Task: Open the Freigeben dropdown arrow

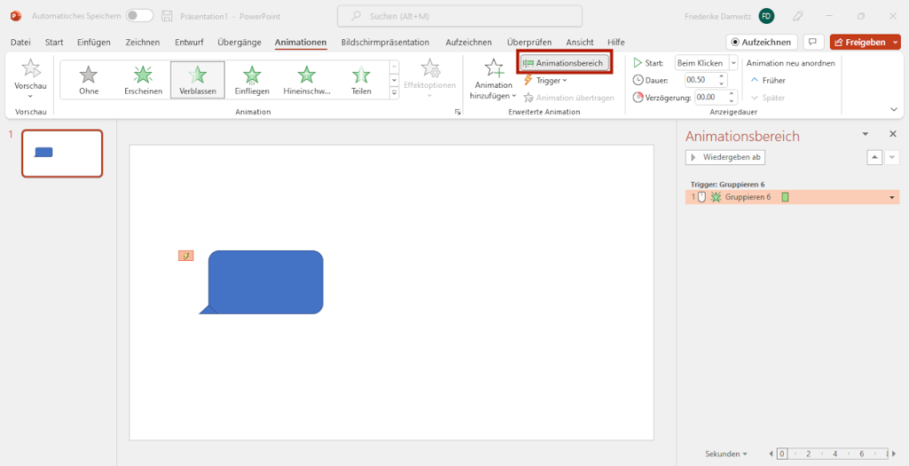Action: point(896,43)
